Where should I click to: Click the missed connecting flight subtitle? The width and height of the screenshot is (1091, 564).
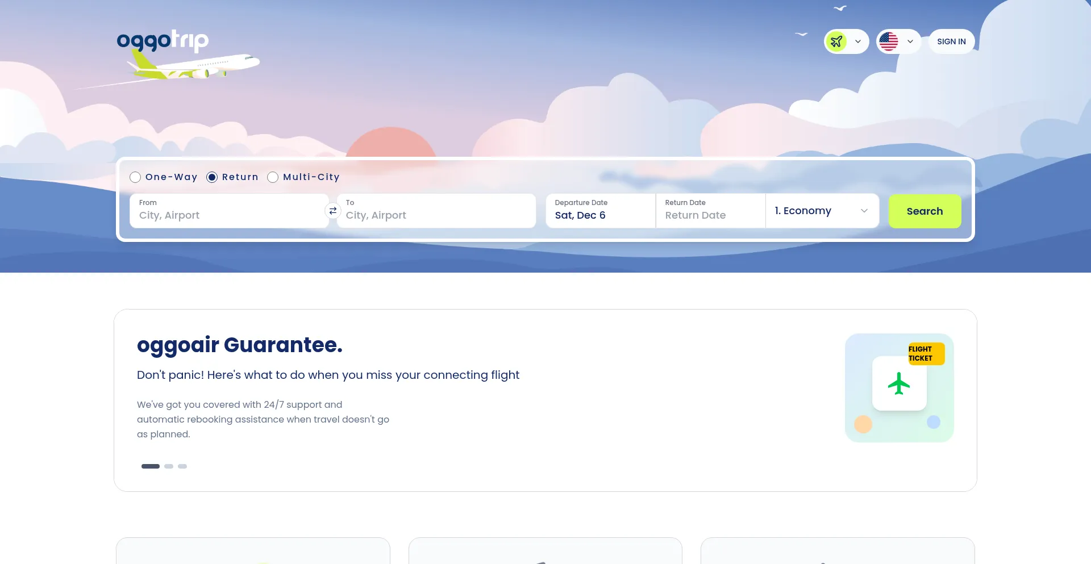tap(328, 375)
